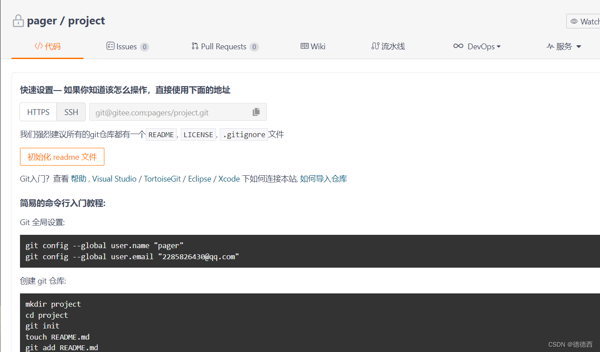This screenshot has width=600, height=352.
Task: Expand the 服务 dropdown menu
Action: pos(564,47)
